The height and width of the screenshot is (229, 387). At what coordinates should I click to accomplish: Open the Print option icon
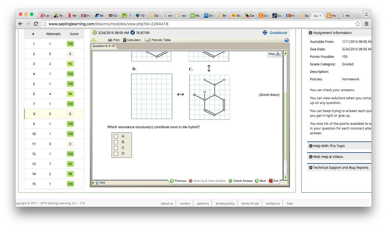(x=110, y=40)
